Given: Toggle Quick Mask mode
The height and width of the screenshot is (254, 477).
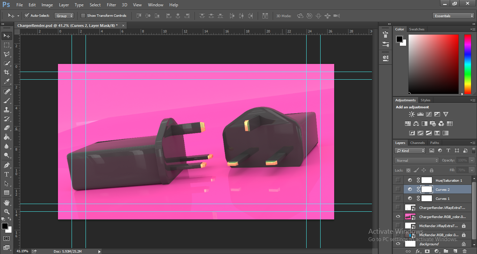Looking at the screenshot, I should pos(7,239).
